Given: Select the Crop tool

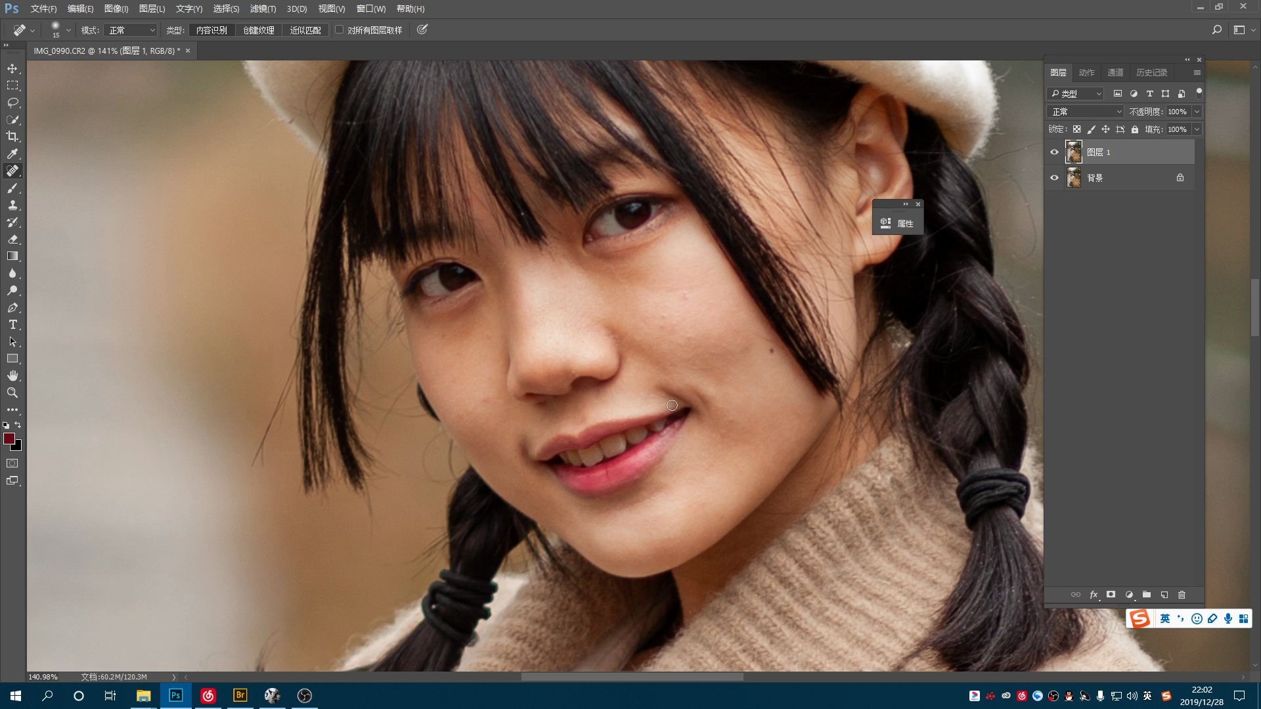Looking at the screenshot, I should (x=12, y=137).
